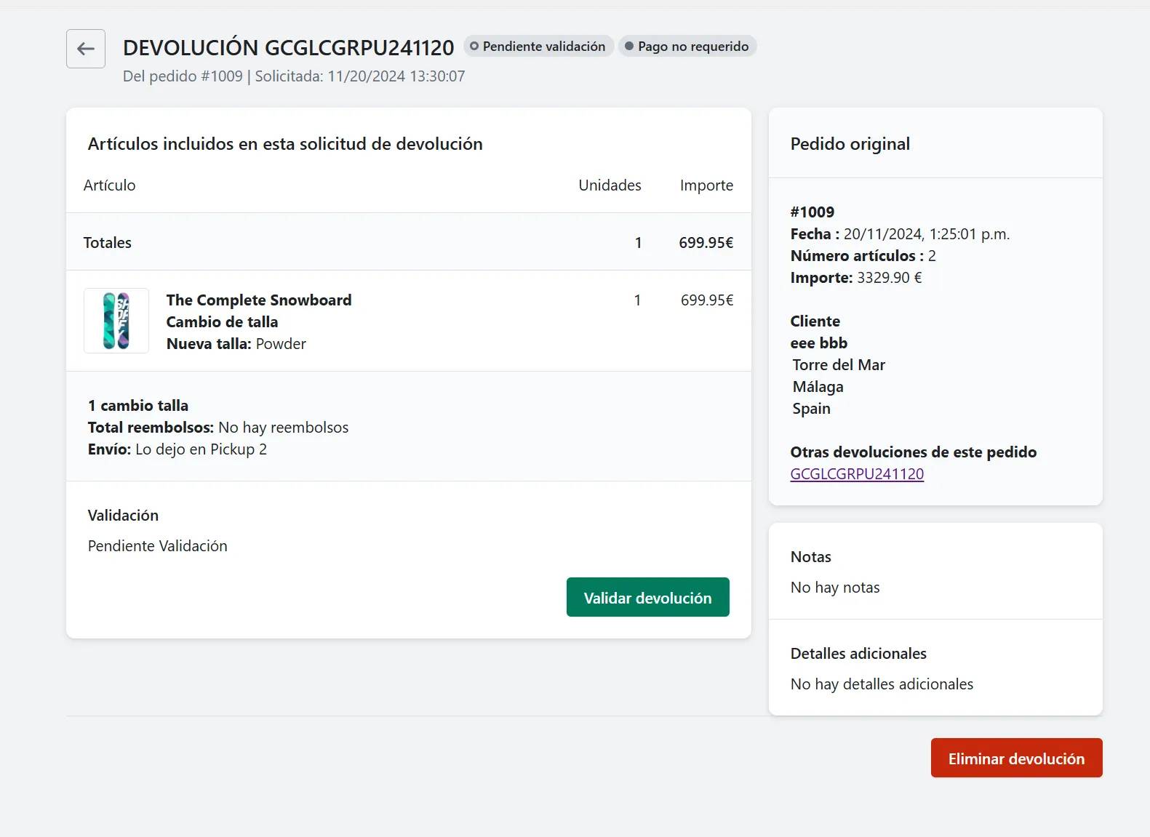The height and width of the screenshot is (837, 1150).
Task: Click the snowboard product thumbnail
Action: click(x=116, y=321)
